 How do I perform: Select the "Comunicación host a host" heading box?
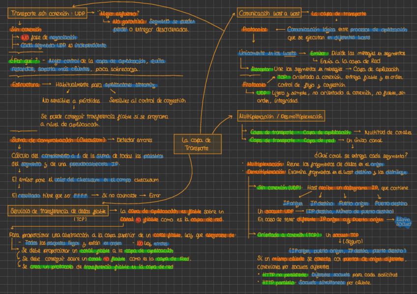click(x=269, y=13)
